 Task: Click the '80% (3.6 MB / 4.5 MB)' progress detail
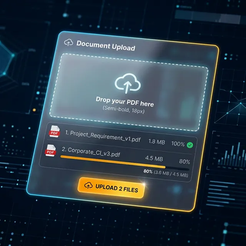[165, 173]
